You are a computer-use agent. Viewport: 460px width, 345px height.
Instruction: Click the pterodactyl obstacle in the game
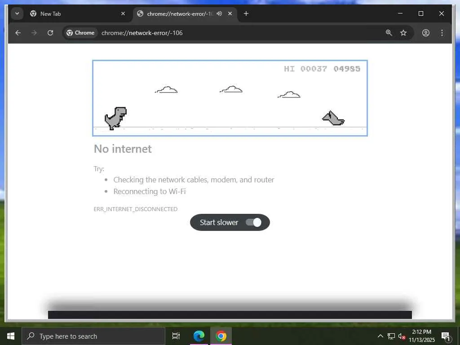[x=333, y=118]
